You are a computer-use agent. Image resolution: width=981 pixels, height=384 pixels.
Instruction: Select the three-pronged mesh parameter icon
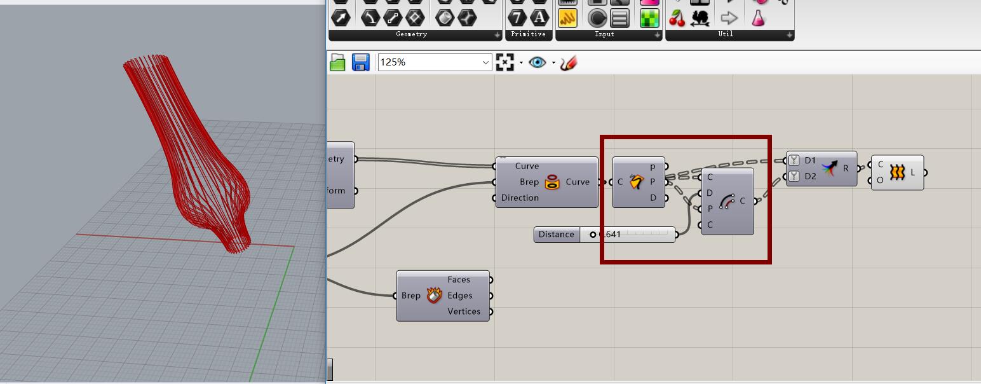(467, 18)
